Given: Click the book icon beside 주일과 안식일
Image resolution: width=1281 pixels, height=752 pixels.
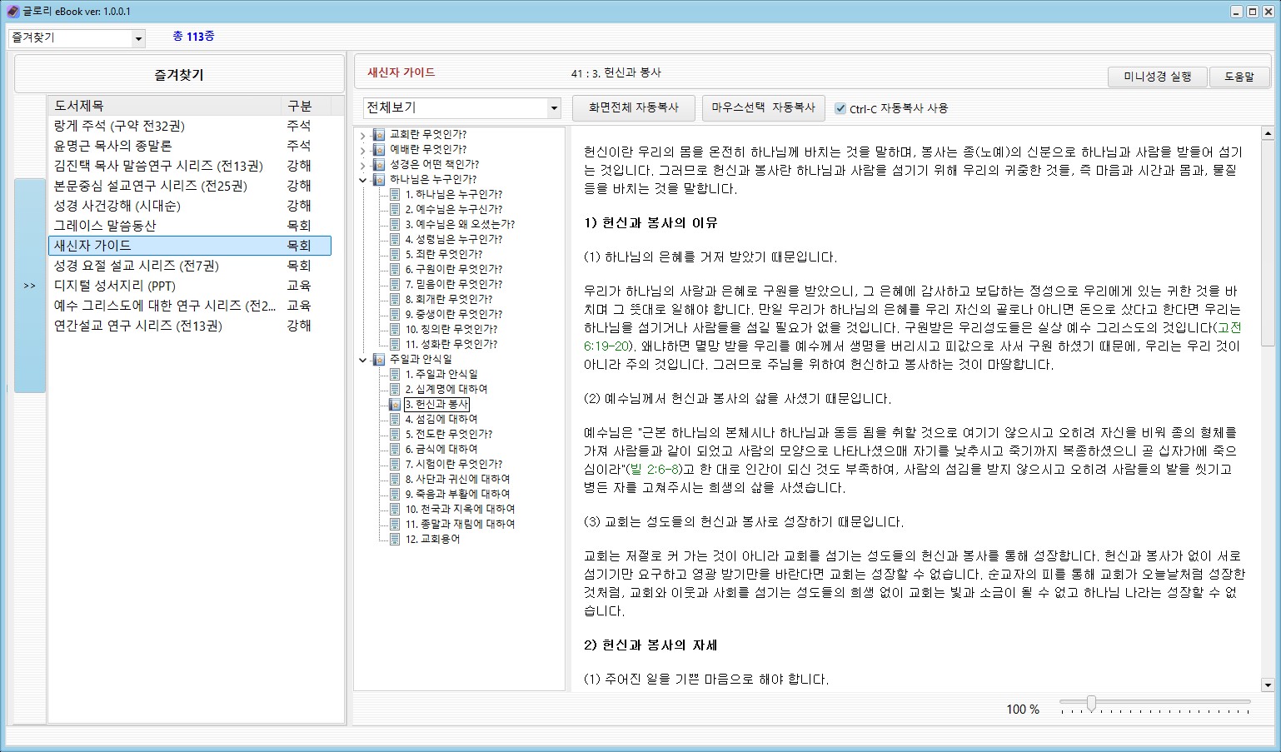Looking at the screenshot, I should (379, 360).
